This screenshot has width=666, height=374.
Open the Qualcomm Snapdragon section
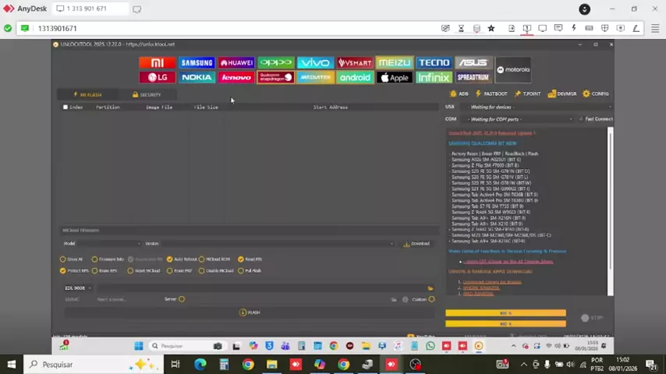(x=275, y=78)
